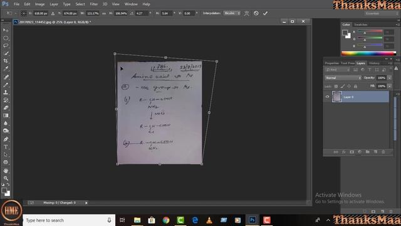Select the Dodge tool
This screenshot has width=401, height=226.
pyautogui.click(x=6, y=131)
